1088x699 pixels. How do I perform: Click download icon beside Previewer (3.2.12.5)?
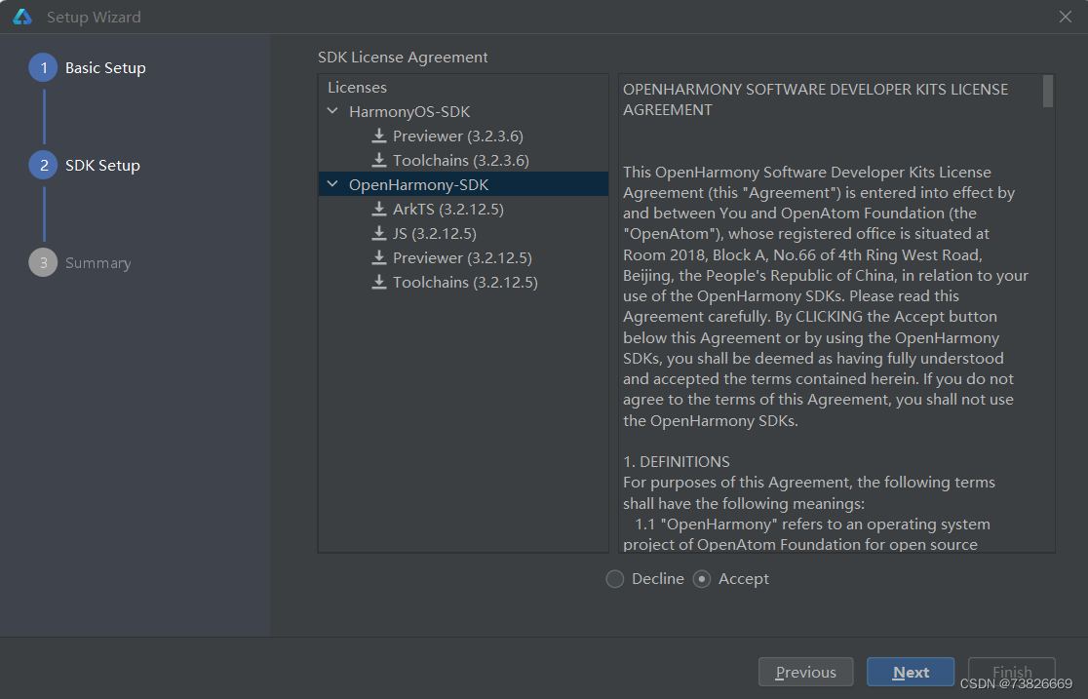[x=379, y=257]
